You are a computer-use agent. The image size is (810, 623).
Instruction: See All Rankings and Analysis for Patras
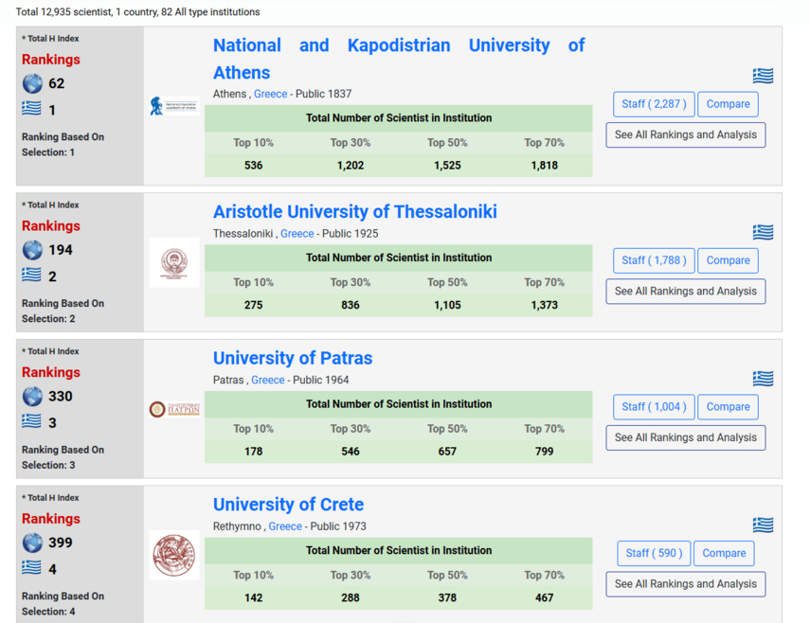pyautogui.click(x=685, y=437)
